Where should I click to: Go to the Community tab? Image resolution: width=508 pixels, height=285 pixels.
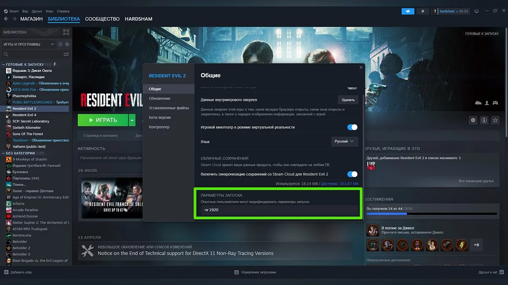(102, 19)
